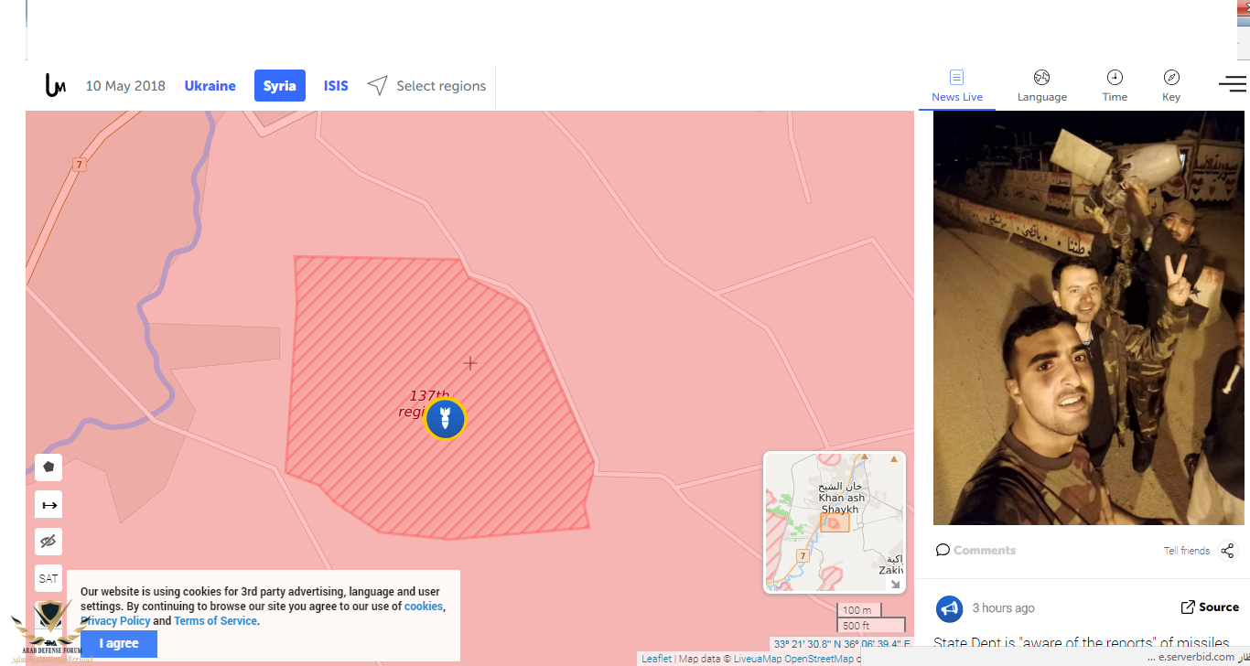
Task: Click the blue bomb marker on map
Action: [446, 419]
